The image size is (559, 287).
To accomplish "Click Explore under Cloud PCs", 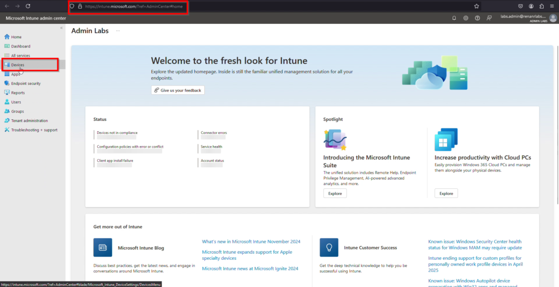I will tap(446, 193).
